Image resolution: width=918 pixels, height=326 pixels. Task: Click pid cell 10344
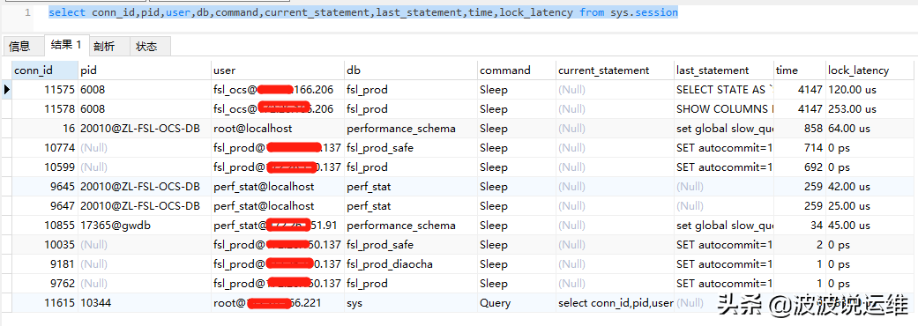click(x=145, y=302)
